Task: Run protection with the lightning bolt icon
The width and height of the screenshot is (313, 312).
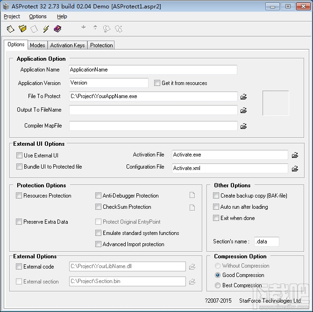Action: [46, 29]
